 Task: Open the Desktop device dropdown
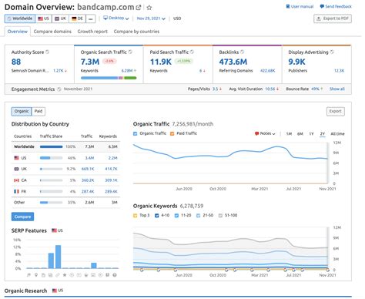(x=116, y=18)
